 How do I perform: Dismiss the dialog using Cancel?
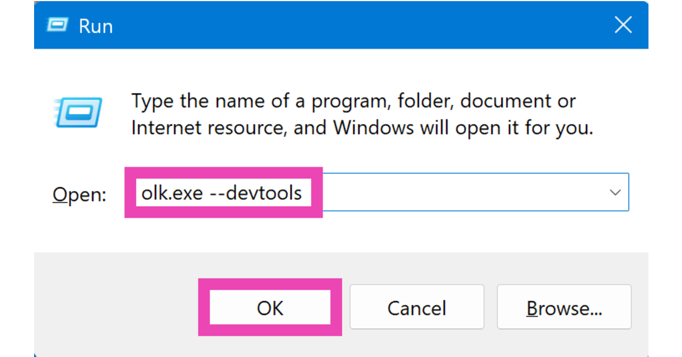click(417, 307)
